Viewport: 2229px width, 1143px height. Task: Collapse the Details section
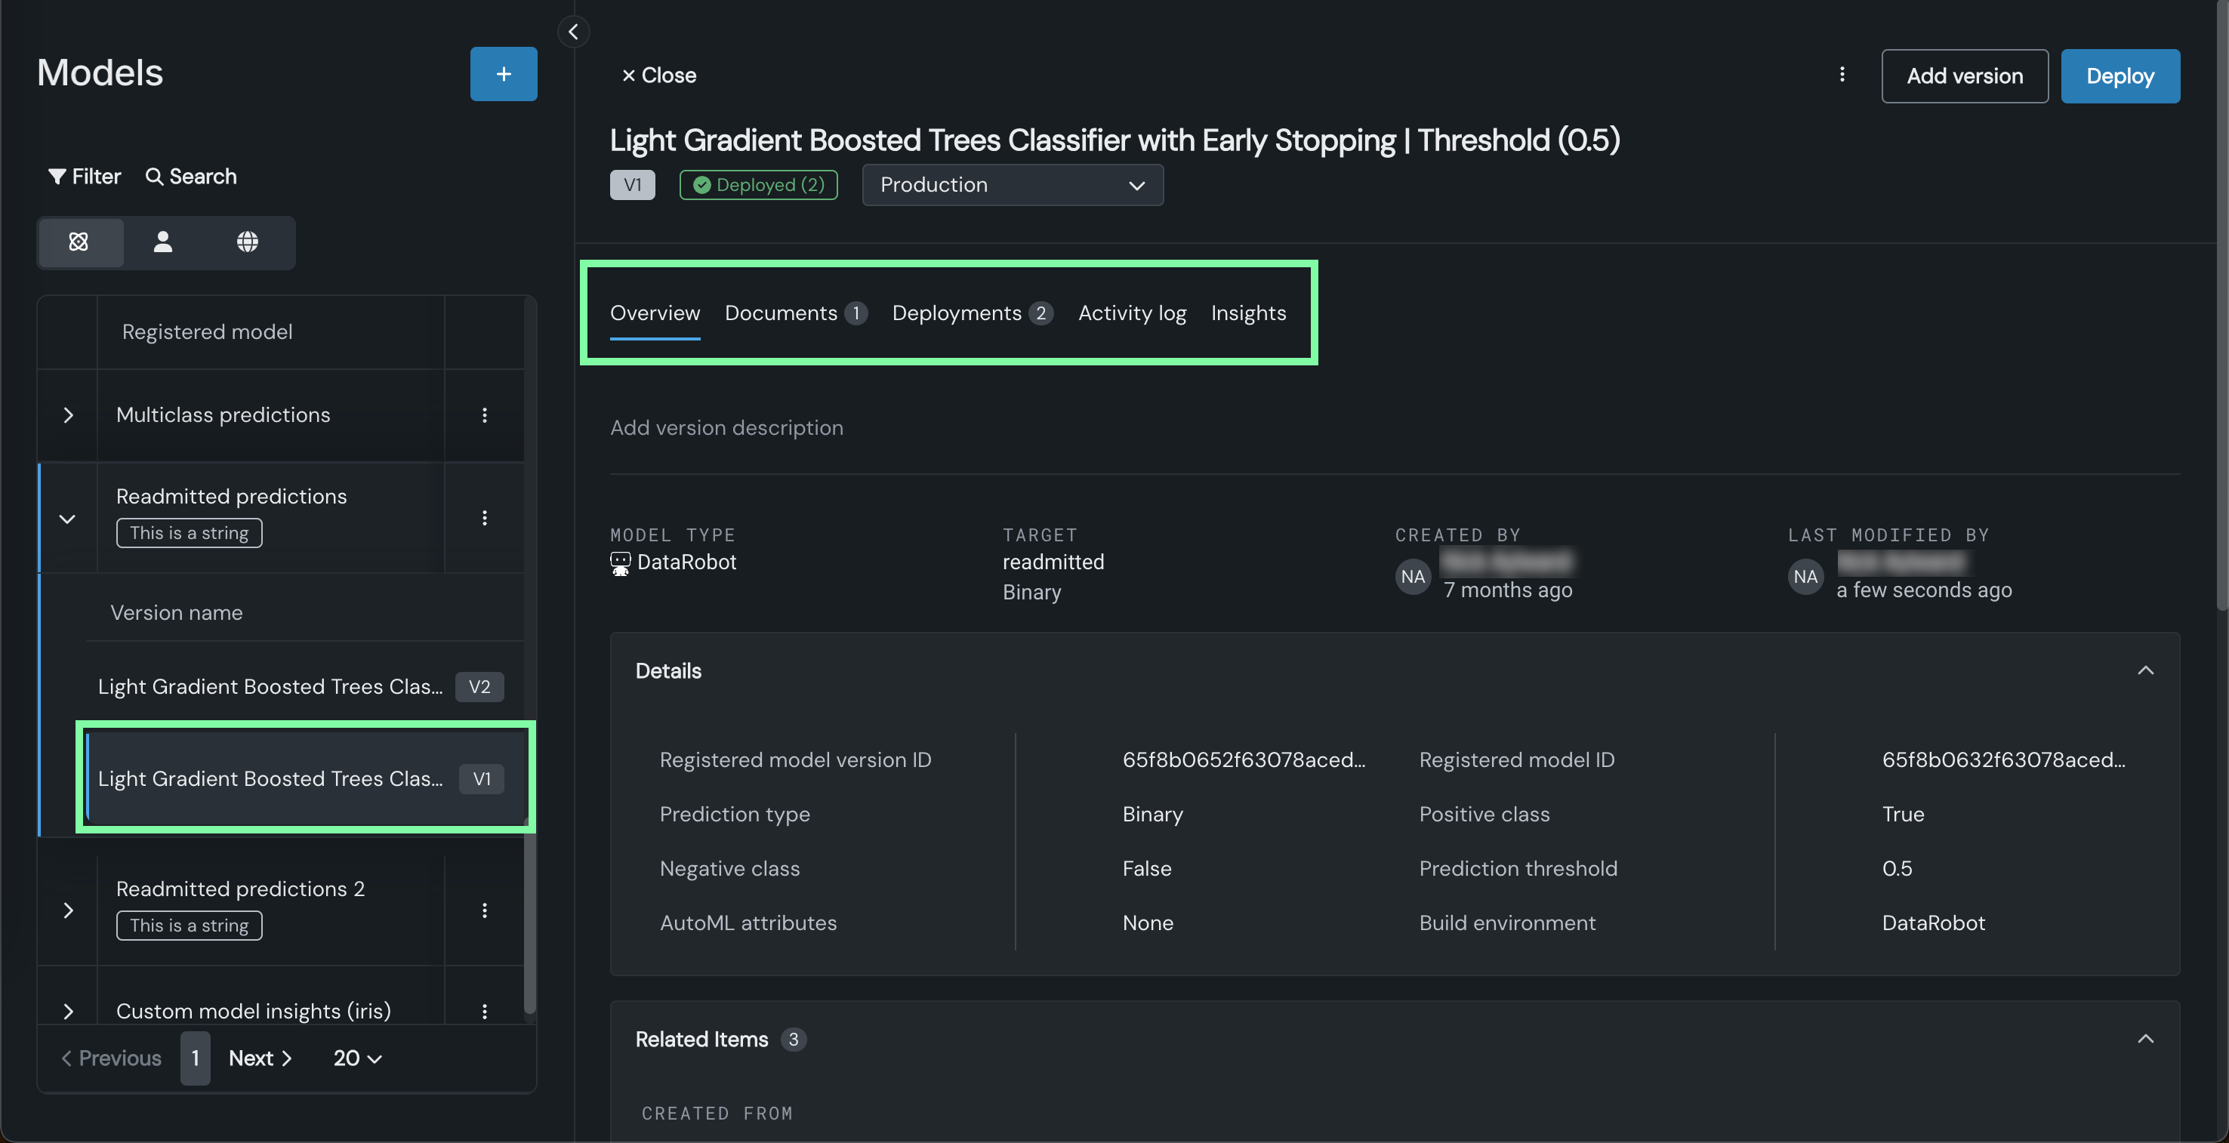(2145, 670)
